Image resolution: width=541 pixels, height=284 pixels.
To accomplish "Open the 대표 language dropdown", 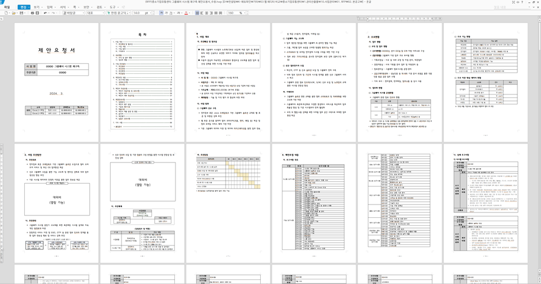I will pyautogui.click(x=95, y=13).
